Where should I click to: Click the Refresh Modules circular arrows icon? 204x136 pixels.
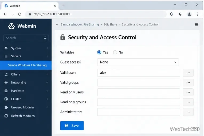point(6,116)
